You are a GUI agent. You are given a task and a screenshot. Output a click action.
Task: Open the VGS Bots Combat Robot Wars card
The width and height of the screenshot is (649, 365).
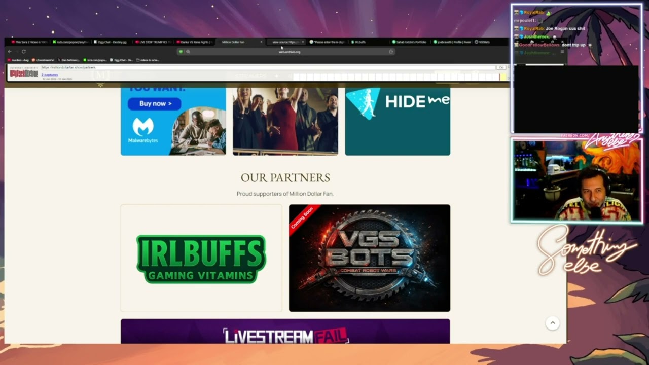pyautogui.click(x=370, y=258)
